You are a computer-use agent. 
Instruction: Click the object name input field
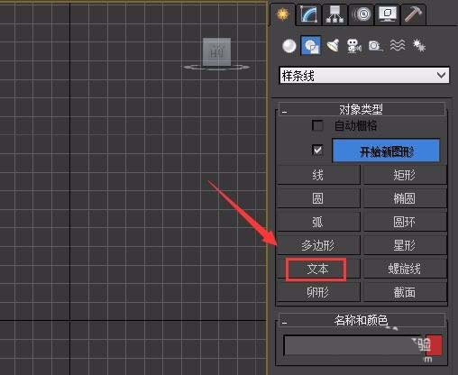coord(353,345)
